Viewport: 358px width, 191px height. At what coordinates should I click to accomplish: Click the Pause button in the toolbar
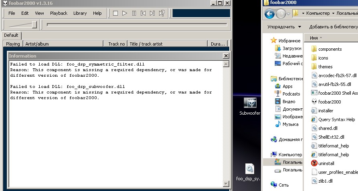(x=134, y=13)
